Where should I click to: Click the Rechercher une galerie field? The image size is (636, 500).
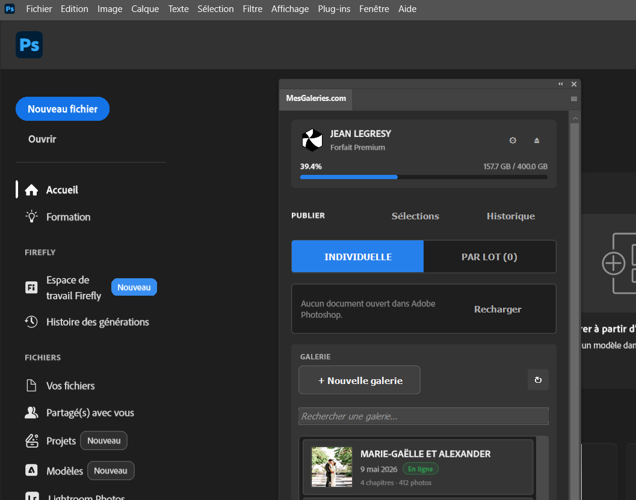click(x=424, y=416)
